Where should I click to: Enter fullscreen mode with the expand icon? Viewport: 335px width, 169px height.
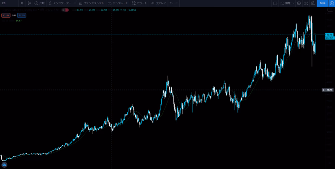click(x=306, y=3)
